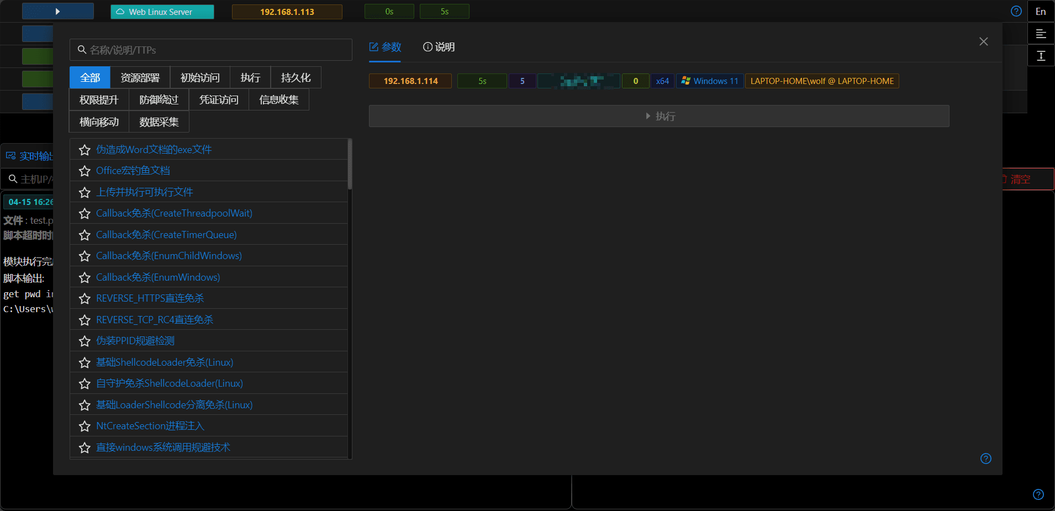Filter modules by 横向移动 category

99,122
